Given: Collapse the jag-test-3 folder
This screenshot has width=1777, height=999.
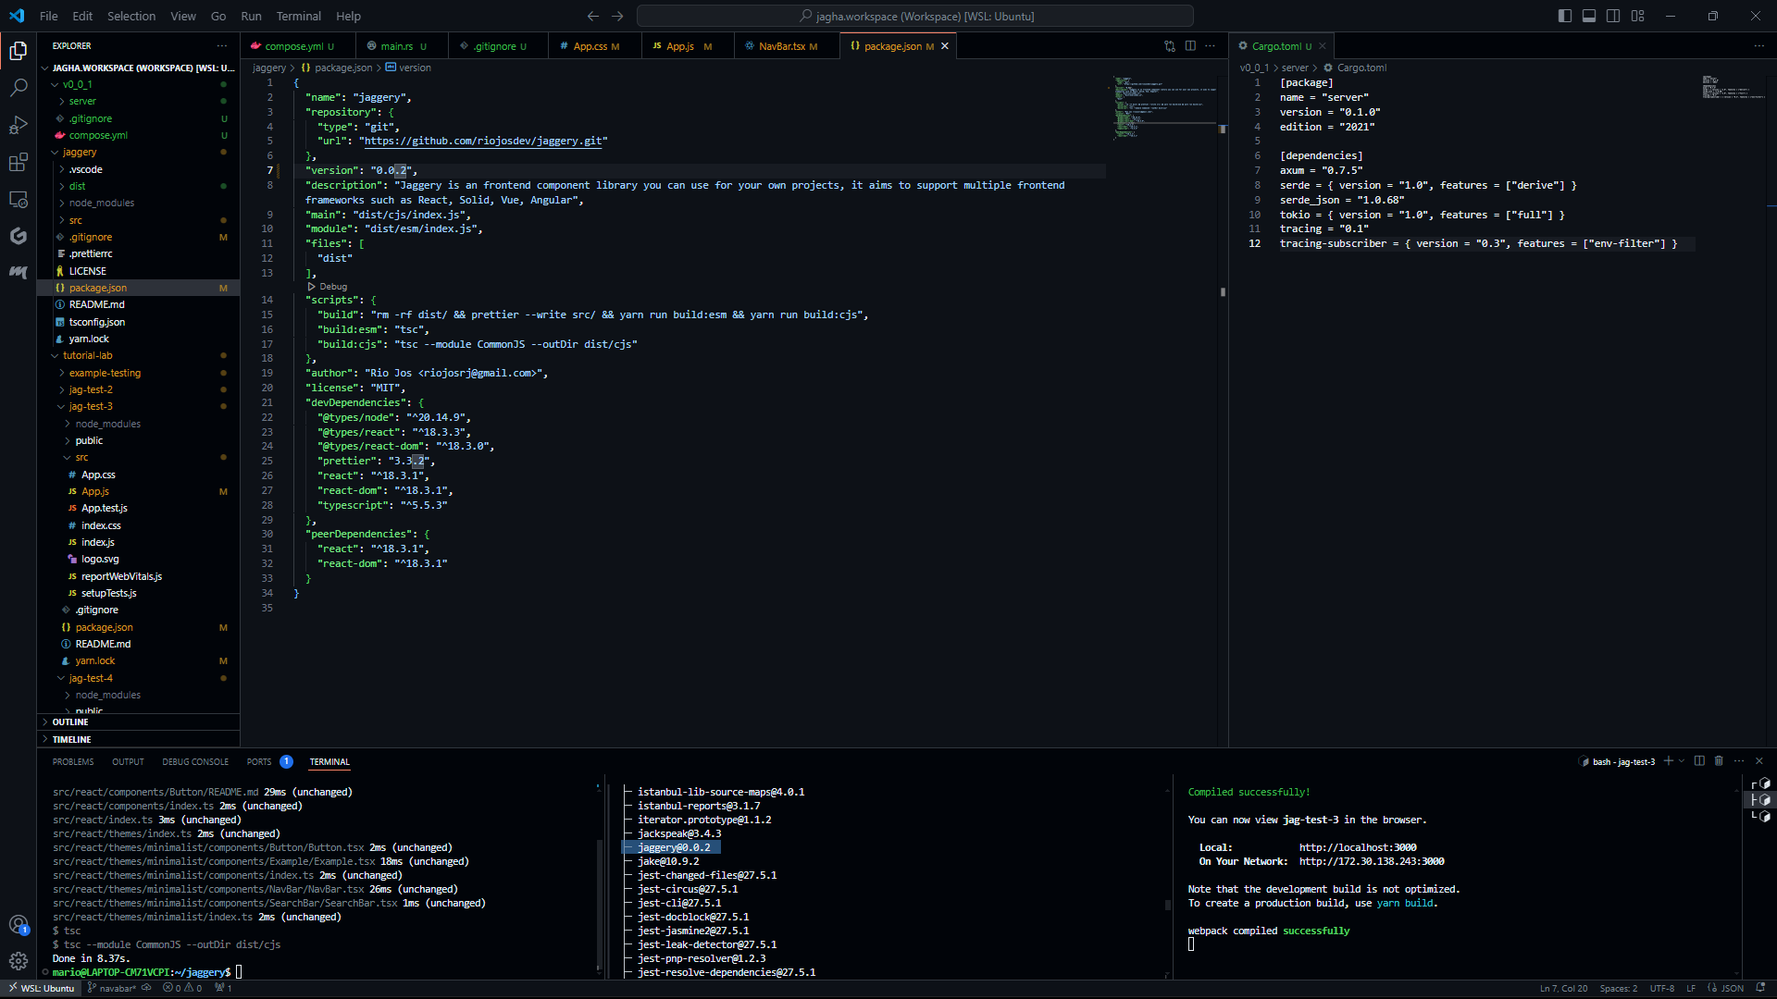Looking at the screenshot, I should tap(138, 406).
